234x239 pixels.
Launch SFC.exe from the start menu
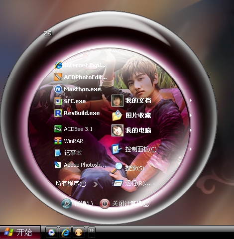coord(70,101)
